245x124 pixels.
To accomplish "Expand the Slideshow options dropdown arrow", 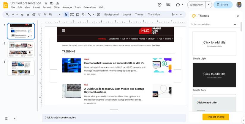I will click(208, 5).
